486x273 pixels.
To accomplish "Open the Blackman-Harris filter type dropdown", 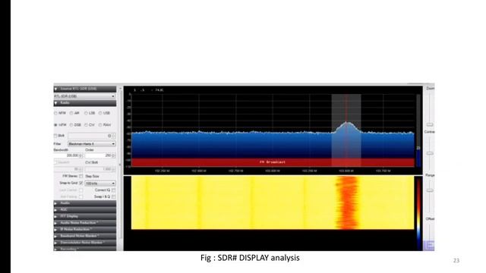I will [91, 144].
